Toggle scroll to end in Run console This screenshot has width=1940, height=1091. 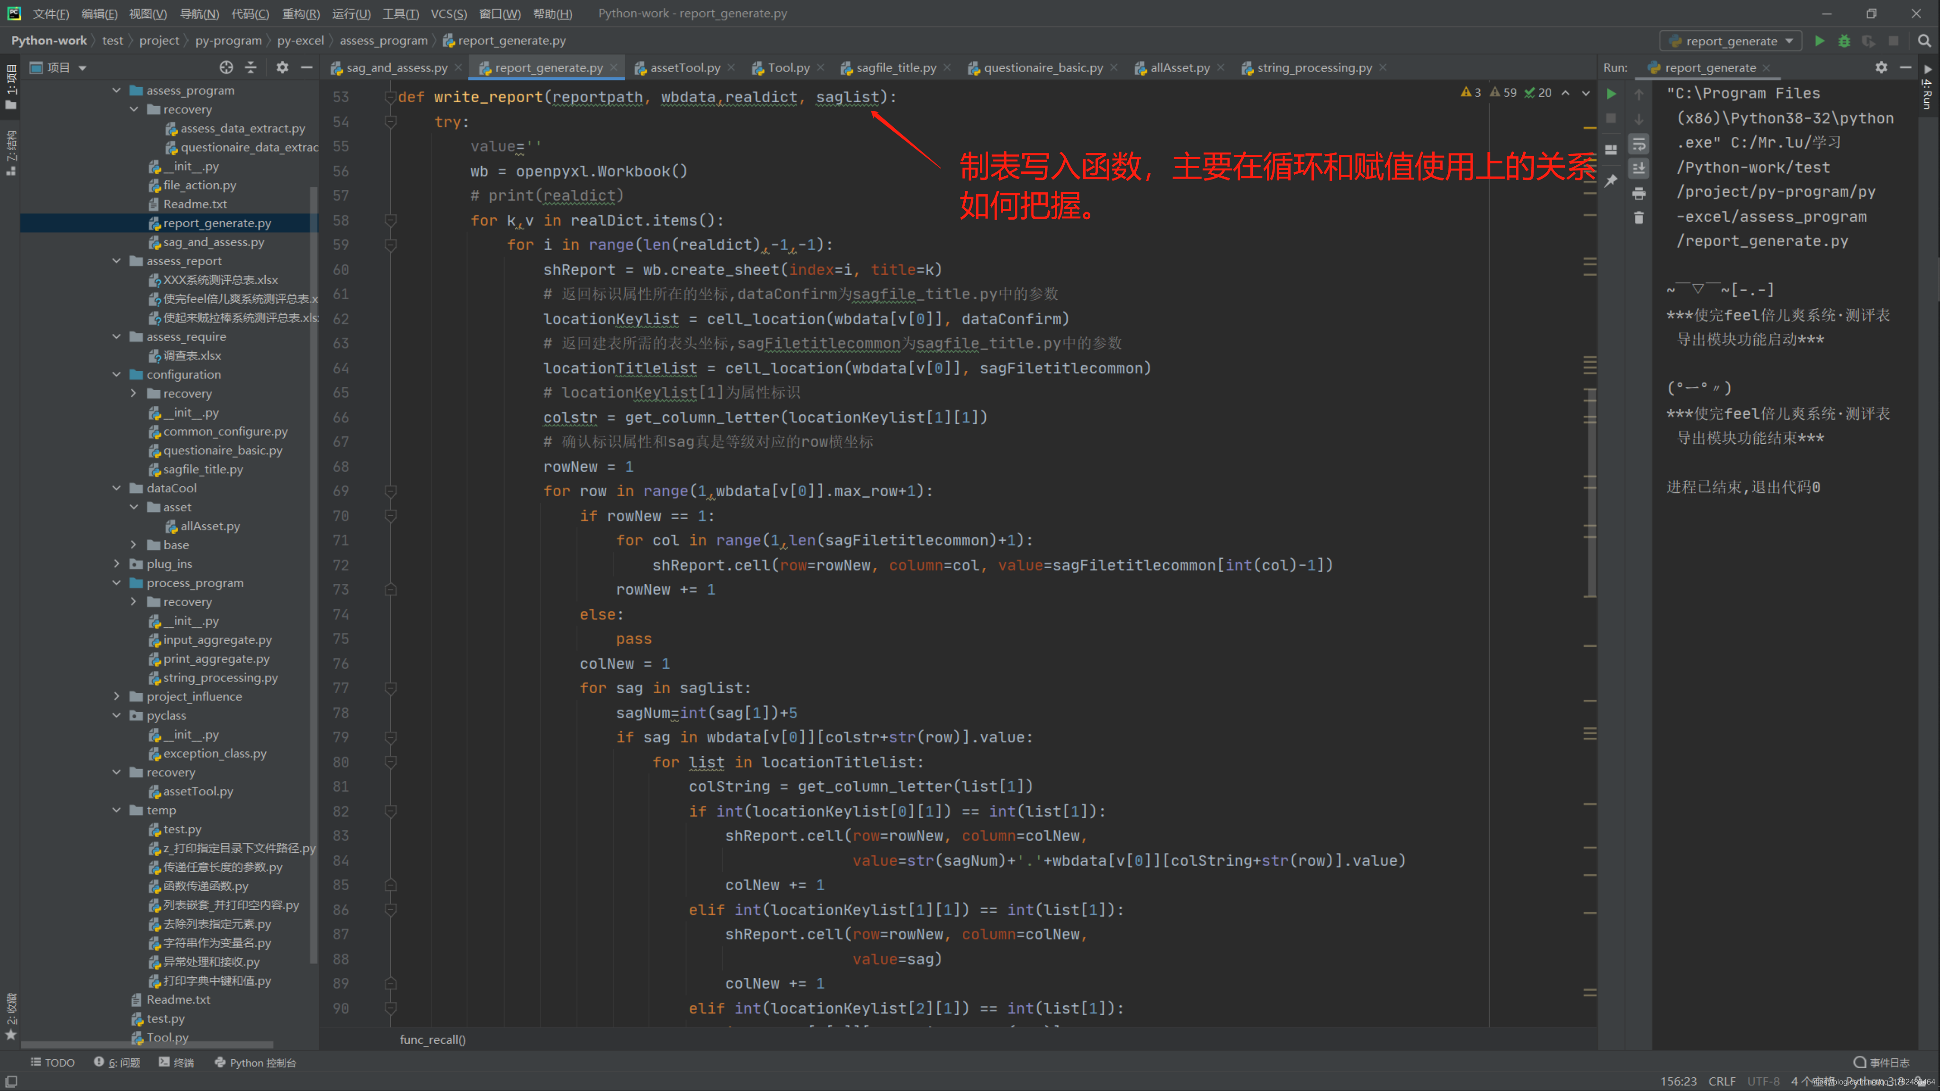tap(1639, 169)
